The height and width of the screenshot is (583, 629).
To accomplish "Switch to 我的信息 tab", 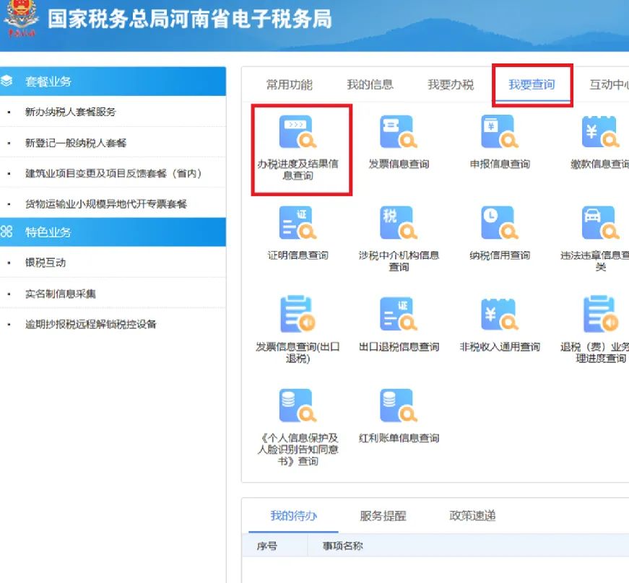I will (x=370, y=84).
